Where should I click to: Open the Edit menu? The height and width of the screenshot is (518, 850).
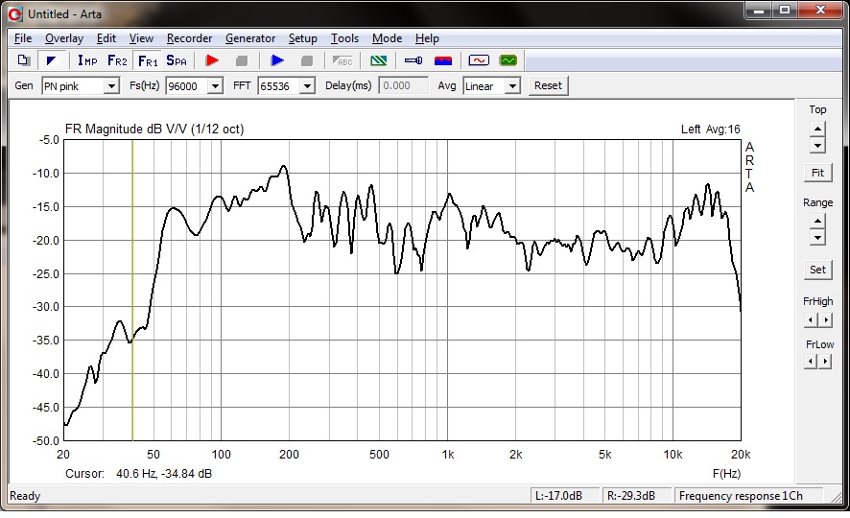(x=106, y=38)
